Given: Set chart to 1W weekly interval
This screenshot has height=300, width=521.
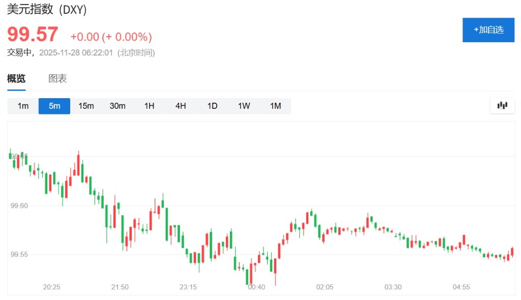Looking at the screenshot, I should (x=244, y=106).
